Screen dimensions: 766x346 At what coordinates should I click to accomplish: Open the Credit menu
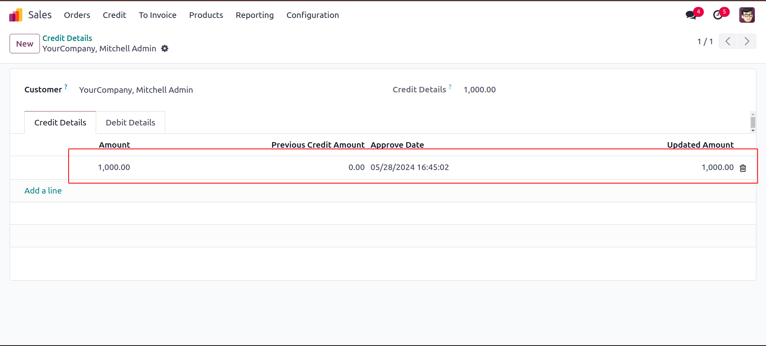(115, 15)
